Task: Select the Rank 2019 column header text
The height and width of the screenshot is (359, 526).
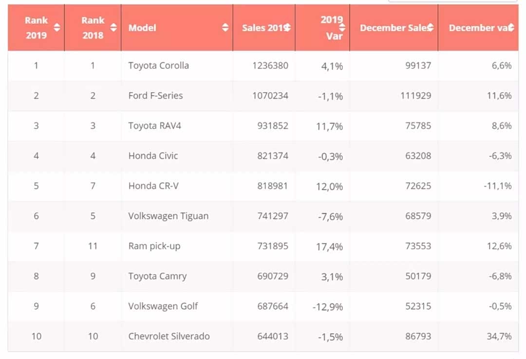Action: 36,28
